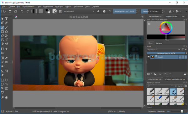The width and height of the screenshot is (188, 114).
Task: Open the layer blending mode dropdown in Слои panel
Action: click(164, 50)
